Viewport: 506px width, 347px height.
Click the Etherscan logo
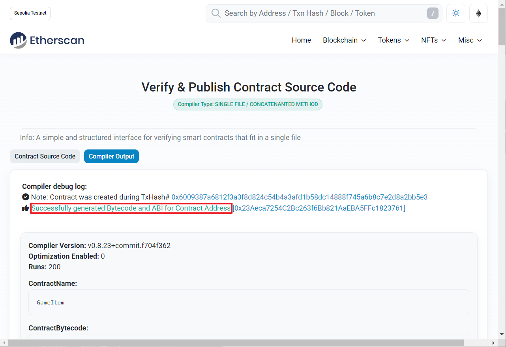click(x=47, y=40)
